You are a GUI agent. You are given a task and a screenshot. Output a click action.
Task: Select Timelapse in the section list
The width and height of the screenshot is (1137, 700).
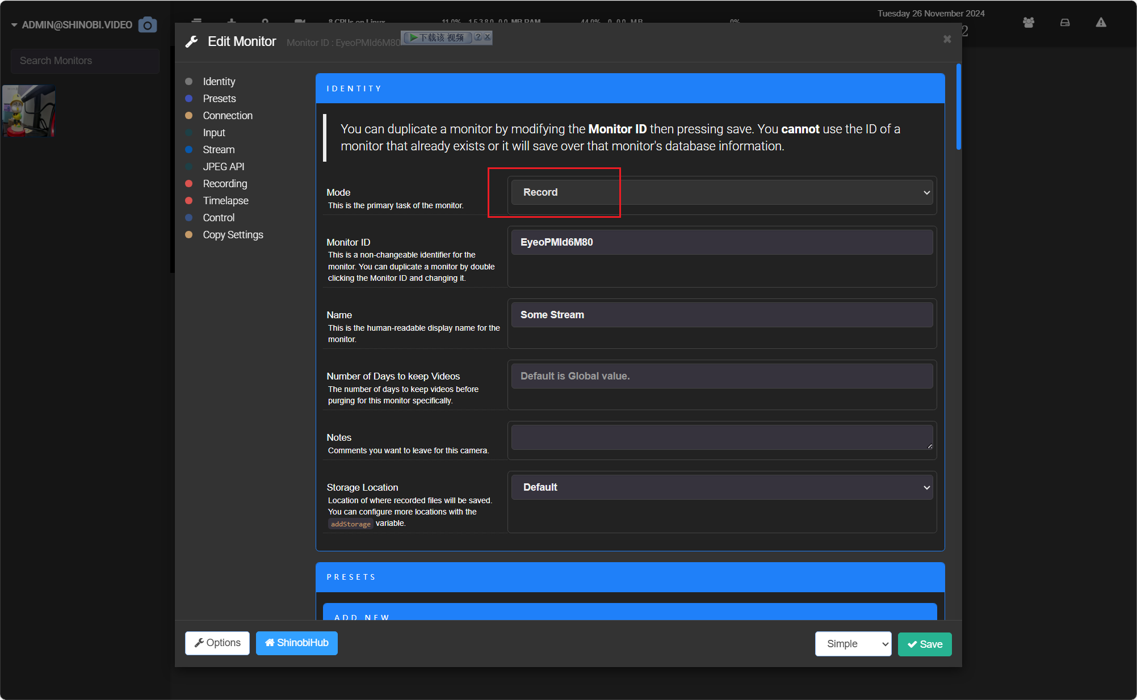pyautogui.click(x=225, y=201)
